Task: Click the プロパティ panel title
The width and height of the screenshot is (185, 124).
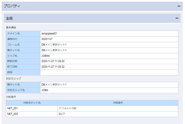Action: tap(12, 6)
